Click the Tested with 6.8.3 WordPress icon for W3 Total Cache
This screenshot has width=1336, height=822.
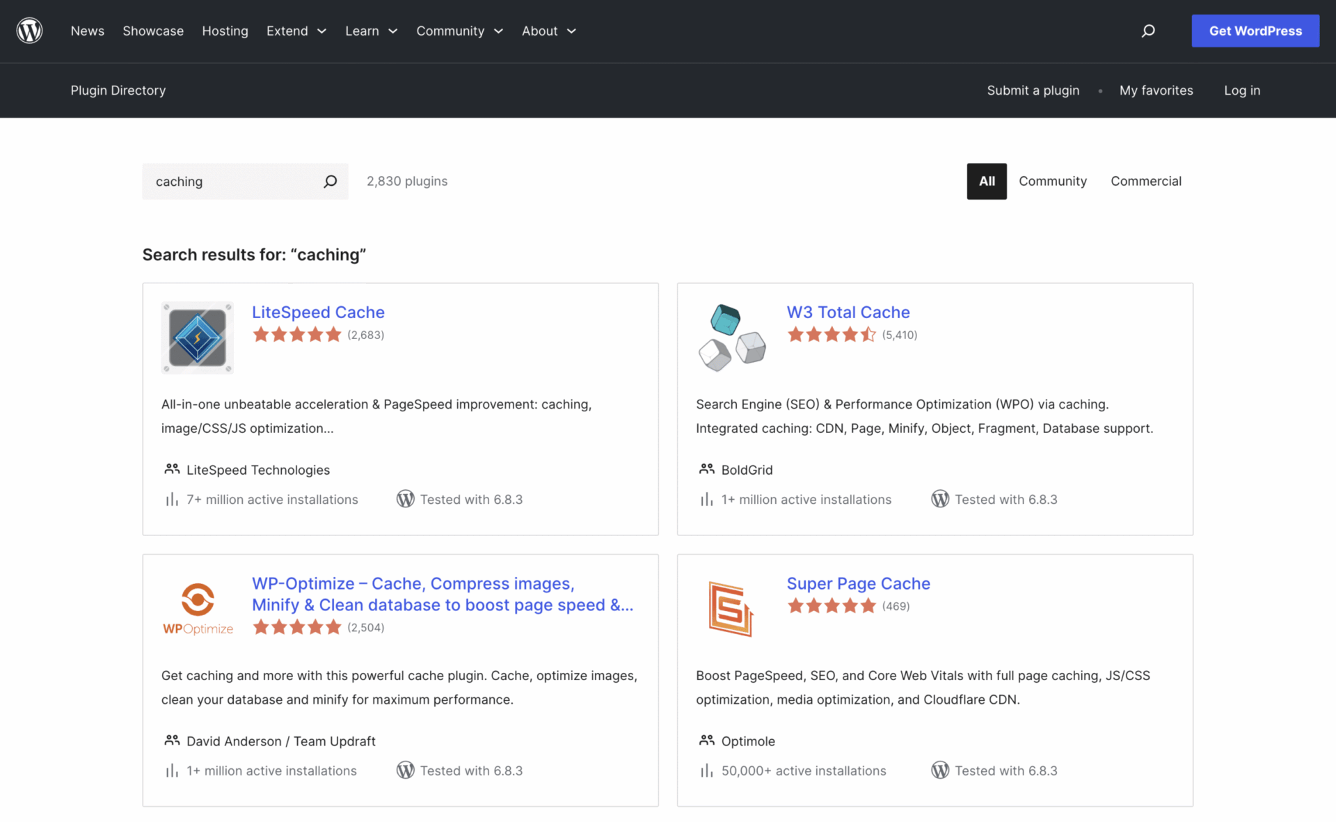[x=939, y=498]
